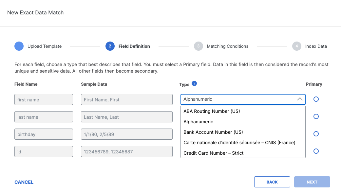Select Carte nationale d'identité sécurisée option
341x192 pixels.
[239, 143]
